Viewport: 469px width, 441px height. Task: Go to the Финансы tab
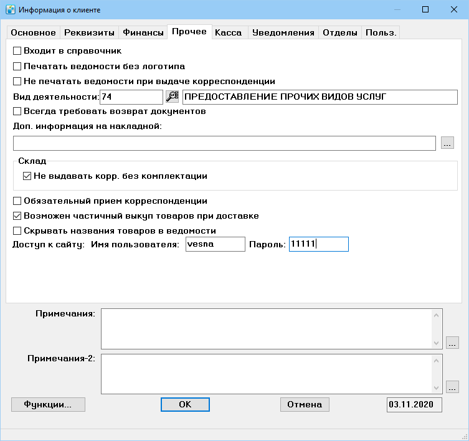[x=143, y=32]
